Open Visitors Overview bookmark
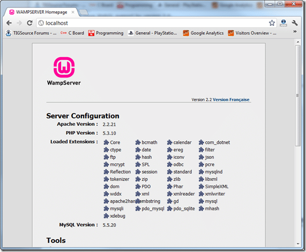 pyautogui.click(x=252, y=33)
